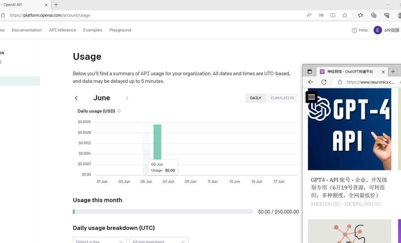401x243 pixels.
Task: Click the Help link in header
Action: (363, 30)
